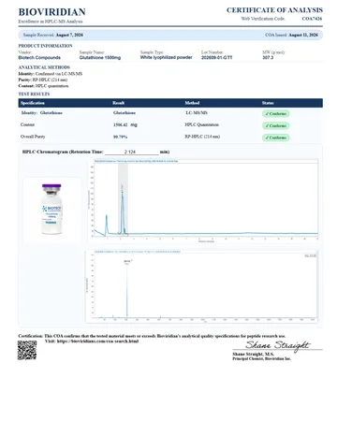Click the 'CERTIFICATE OF ANALYSIS' title
The height and width of the screenshot is (436, 337).
click(274, 10)
